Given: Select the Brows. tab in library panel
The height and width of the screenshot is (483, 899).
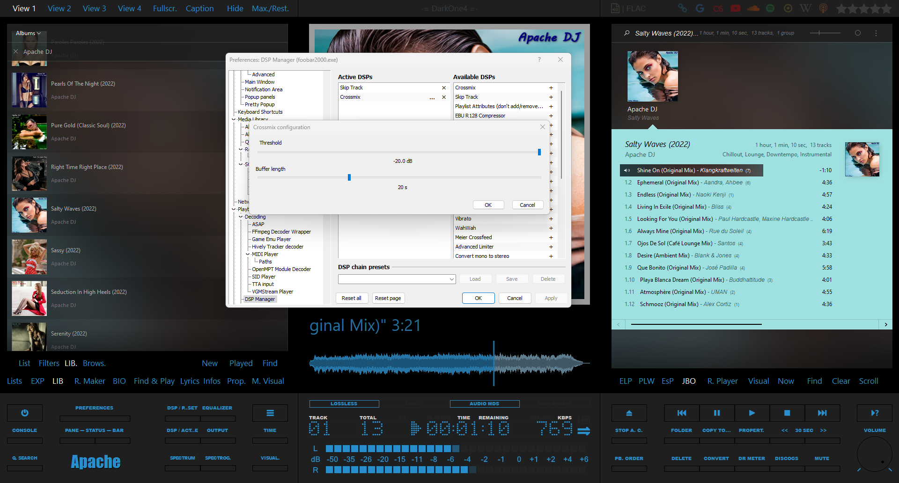Looking at the screenshot, I should [x=94, y=363].
